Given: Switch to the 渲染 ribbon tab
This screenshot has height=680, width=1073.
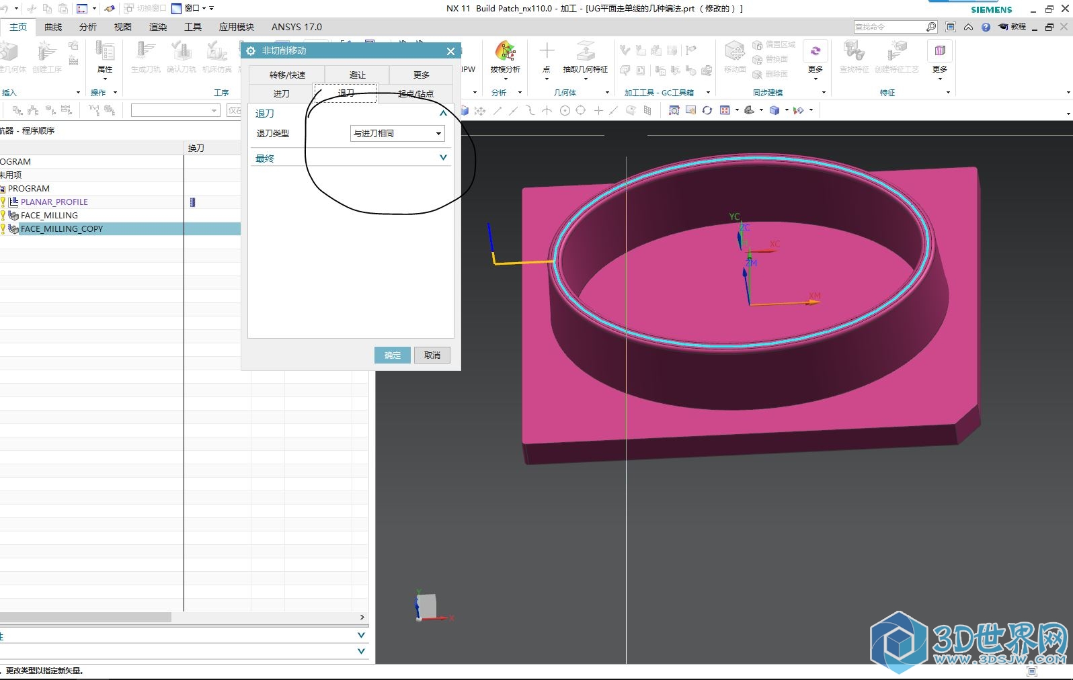Looking at the screenshot, I should tap(158, 27).
